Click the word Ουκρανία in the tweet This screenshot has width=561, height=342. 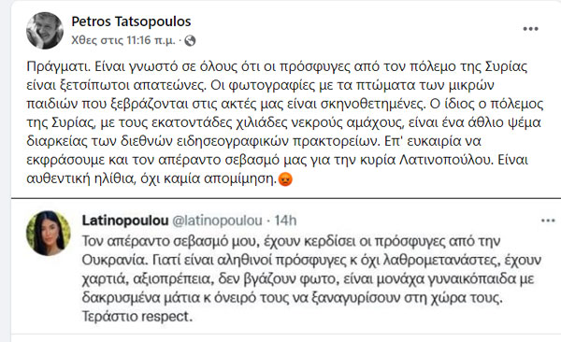(x=114, y=260)
